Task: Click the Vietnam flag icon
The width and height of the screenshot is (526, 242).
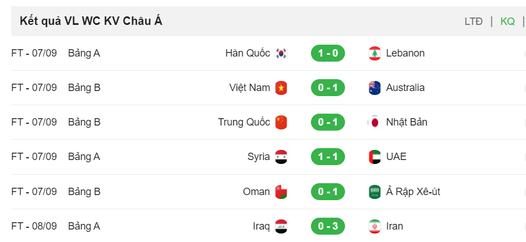Action: [281, 88]
